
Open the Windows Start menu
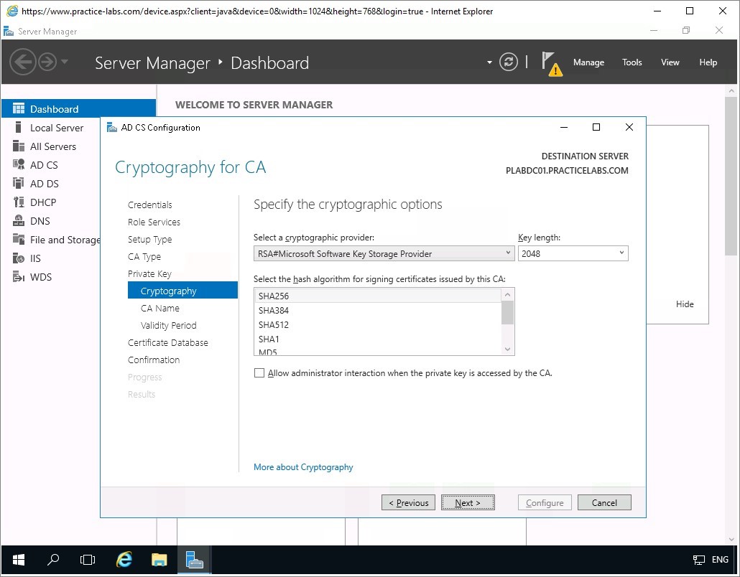[19, 560]
